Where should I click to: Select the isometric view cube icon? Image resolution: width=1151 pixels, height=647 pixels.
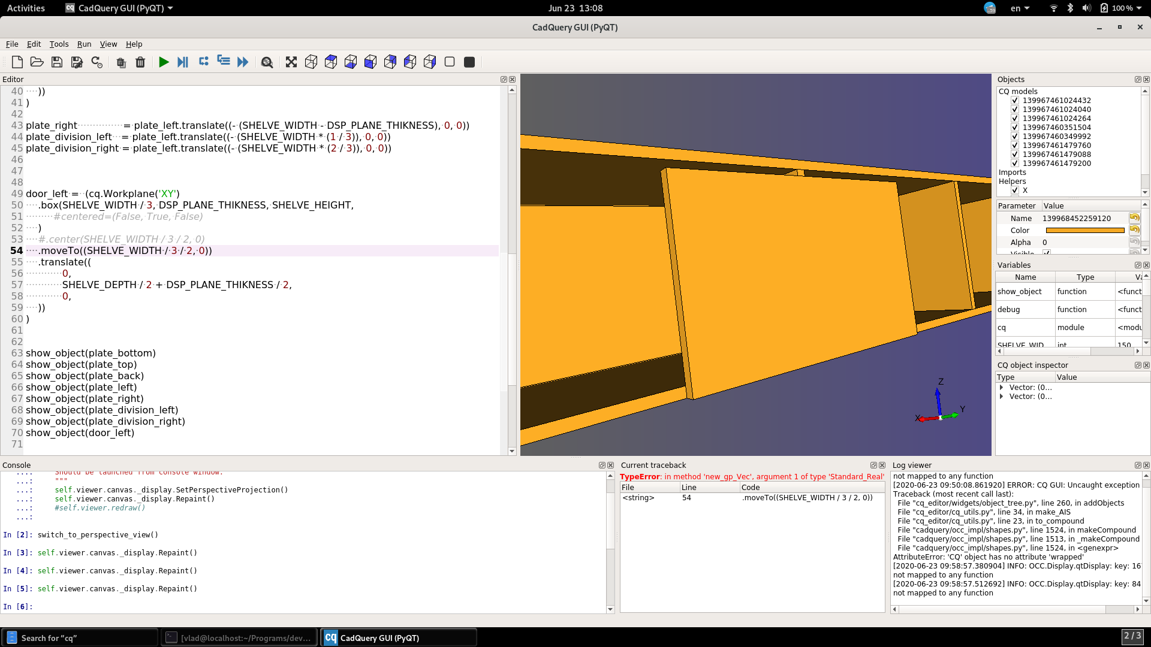(x=311, y=62)
